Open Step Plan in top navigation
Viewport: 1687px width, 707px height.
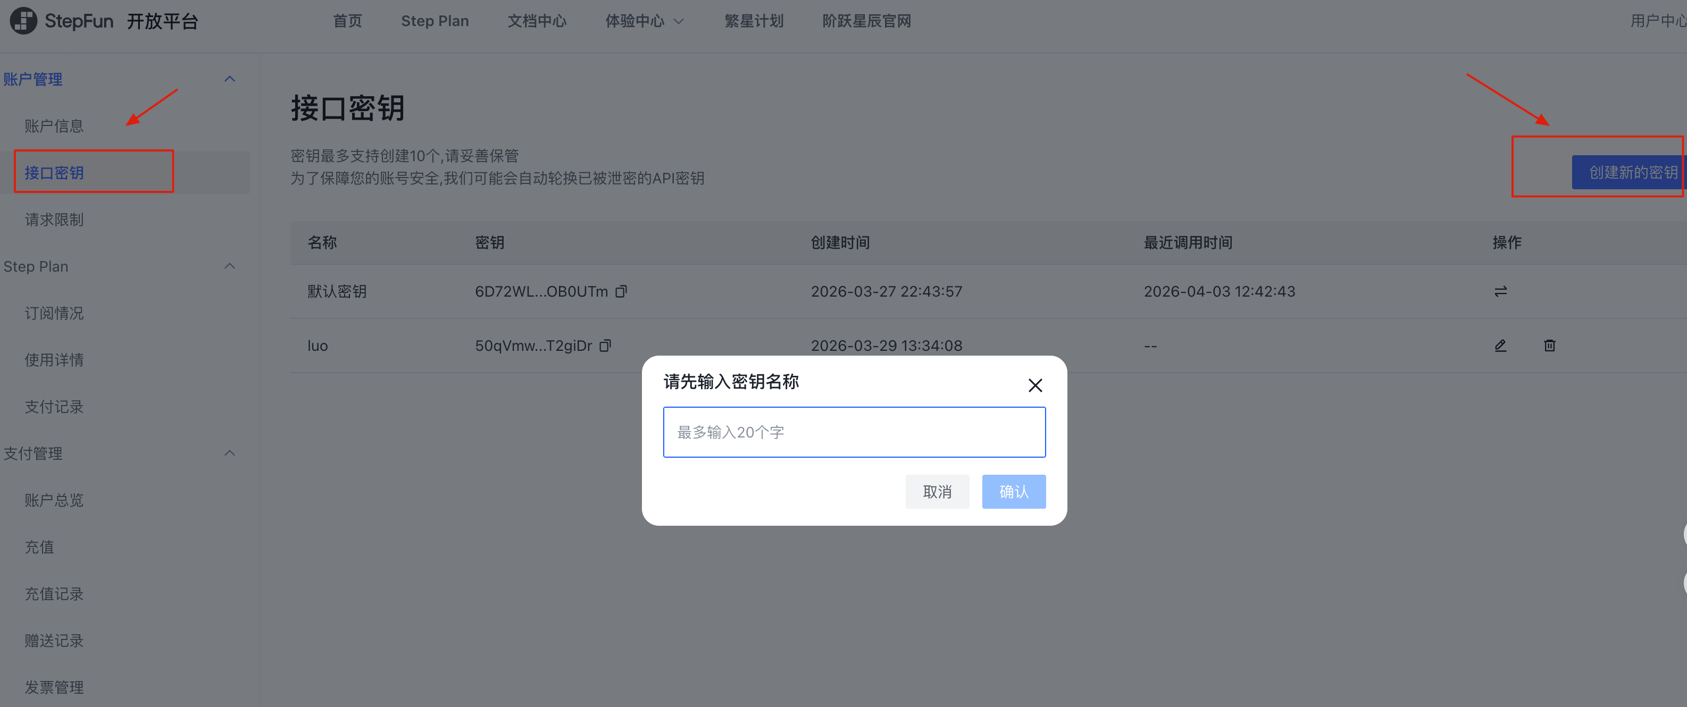coord(435,21)
